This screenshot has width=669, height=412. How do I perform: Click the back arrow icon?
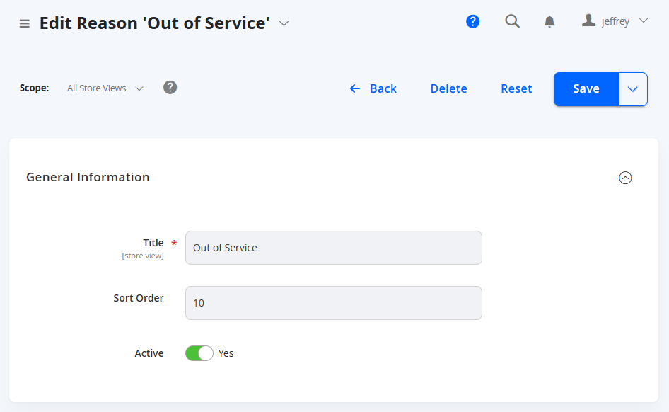(x=355, y=88)
